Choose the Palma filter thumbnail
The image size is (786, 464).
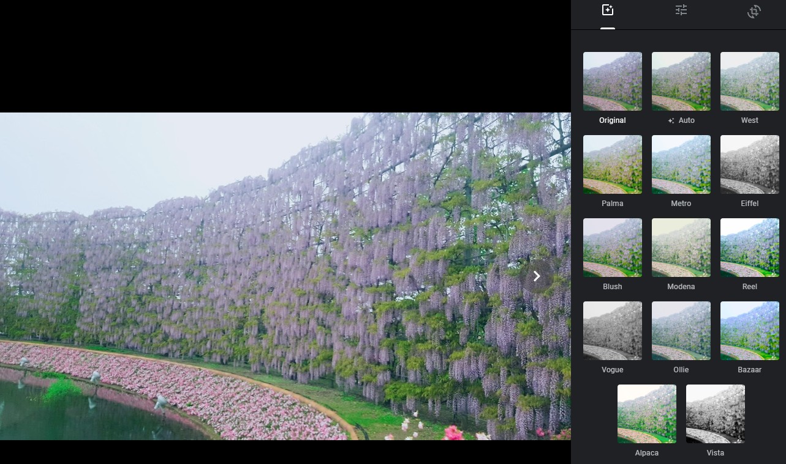click(x=612, y=164)
